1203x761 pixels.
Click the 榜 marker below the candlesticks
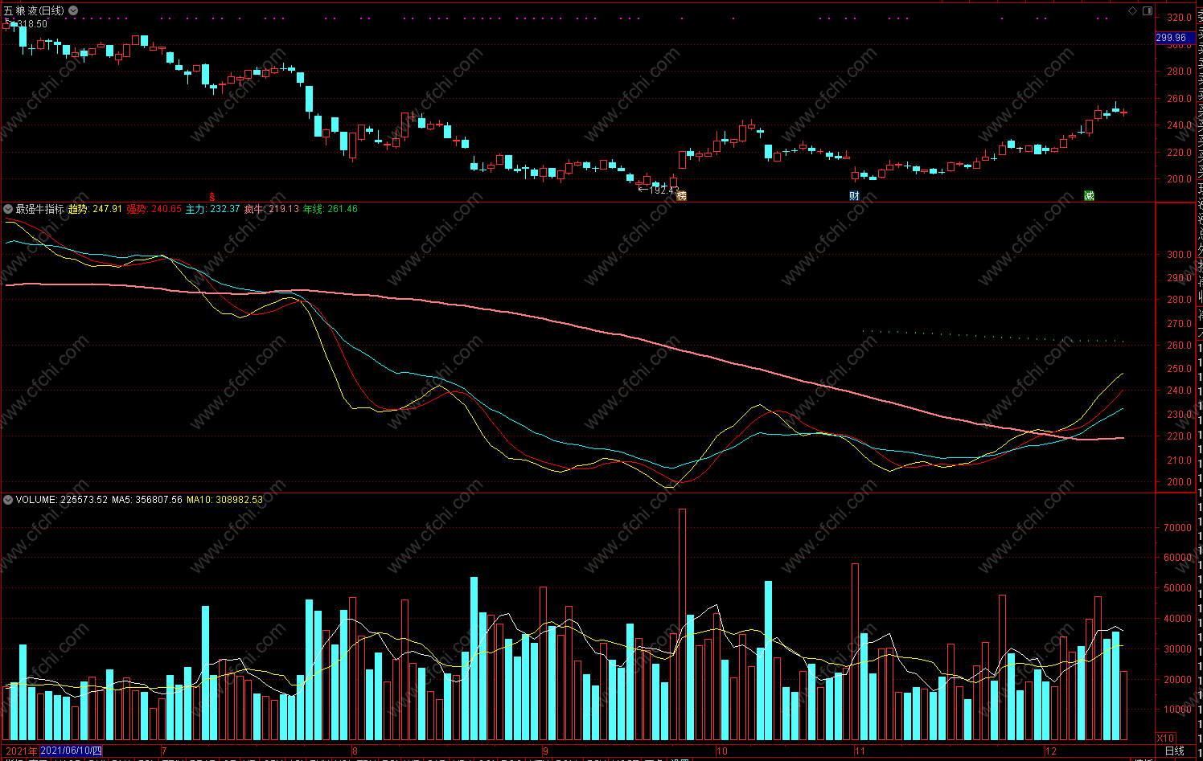pyautogui.click(x=682, y=195)
